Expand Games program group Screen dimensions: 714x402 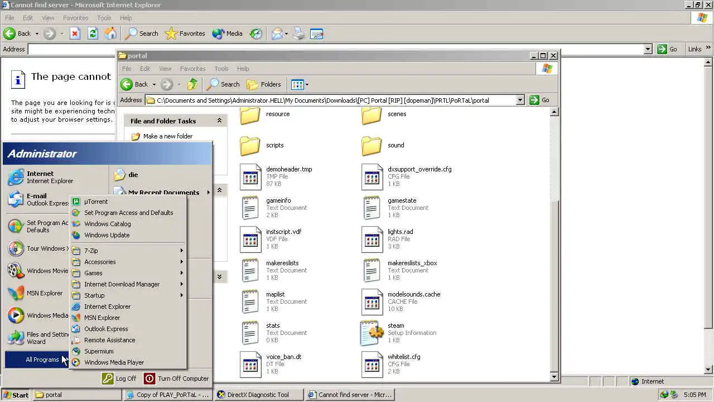point(128,273)
